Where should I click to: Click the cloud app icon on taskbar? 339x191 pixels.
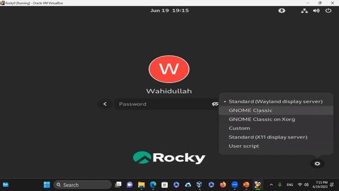tap(188, 185)
